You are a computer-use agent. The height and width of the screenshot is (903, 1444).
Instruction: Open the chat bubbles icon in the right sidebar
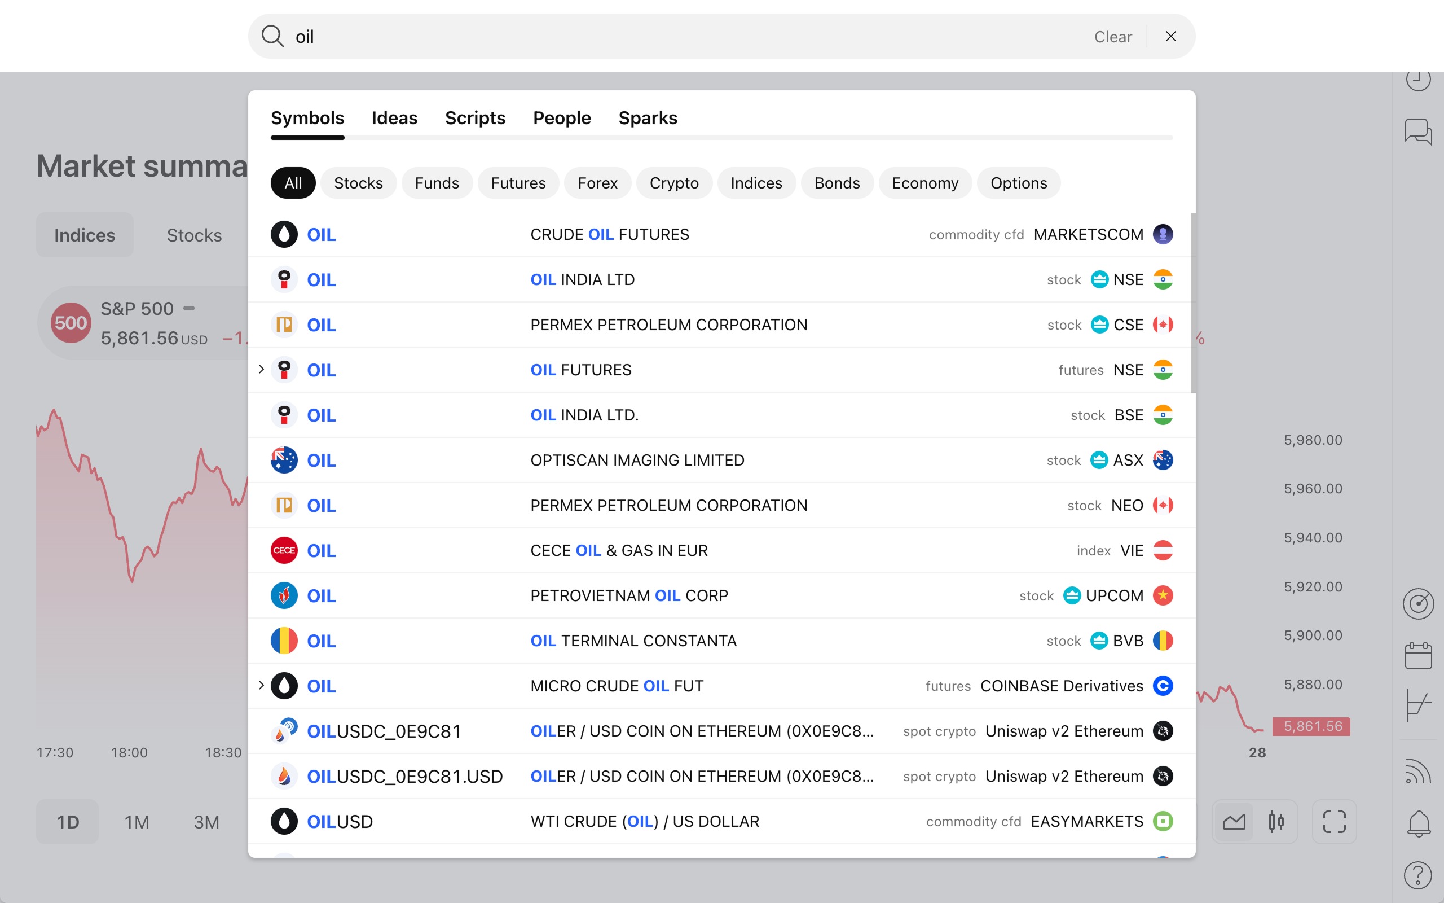[1419, 131]
